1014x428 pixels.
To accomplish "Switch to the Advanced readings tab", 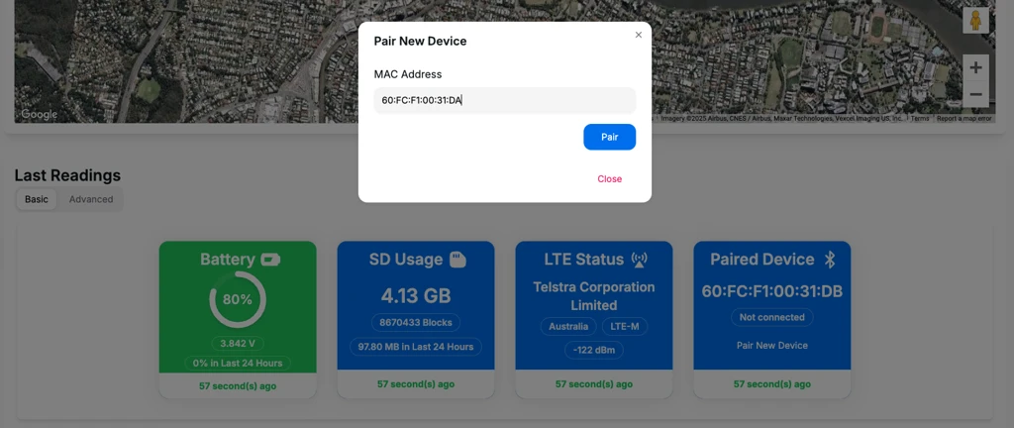I will (90, 199).
